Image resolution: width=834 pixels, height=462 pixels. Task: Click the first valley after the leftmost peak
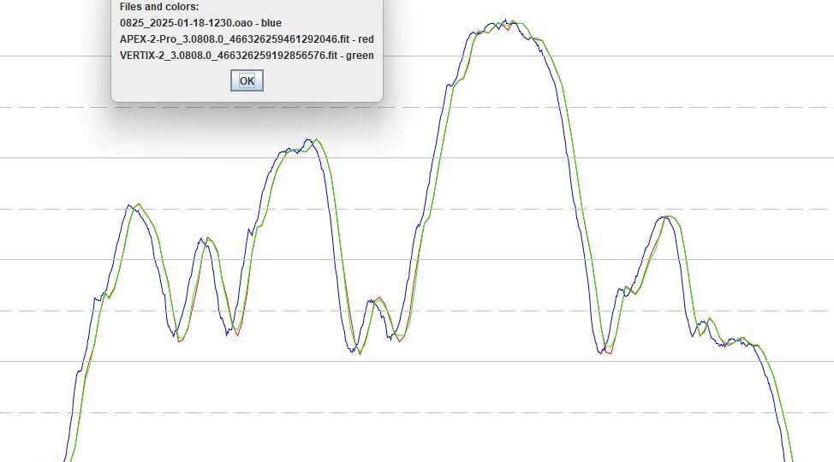coord(178,337)
